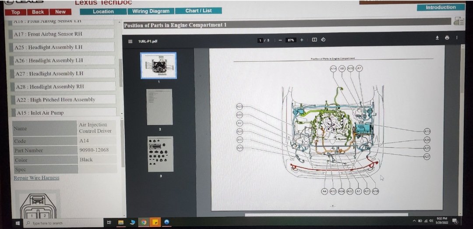Zoom in the PDF with plus icon
The height and width of the screenshot is (229, 473).
[302, 40]
